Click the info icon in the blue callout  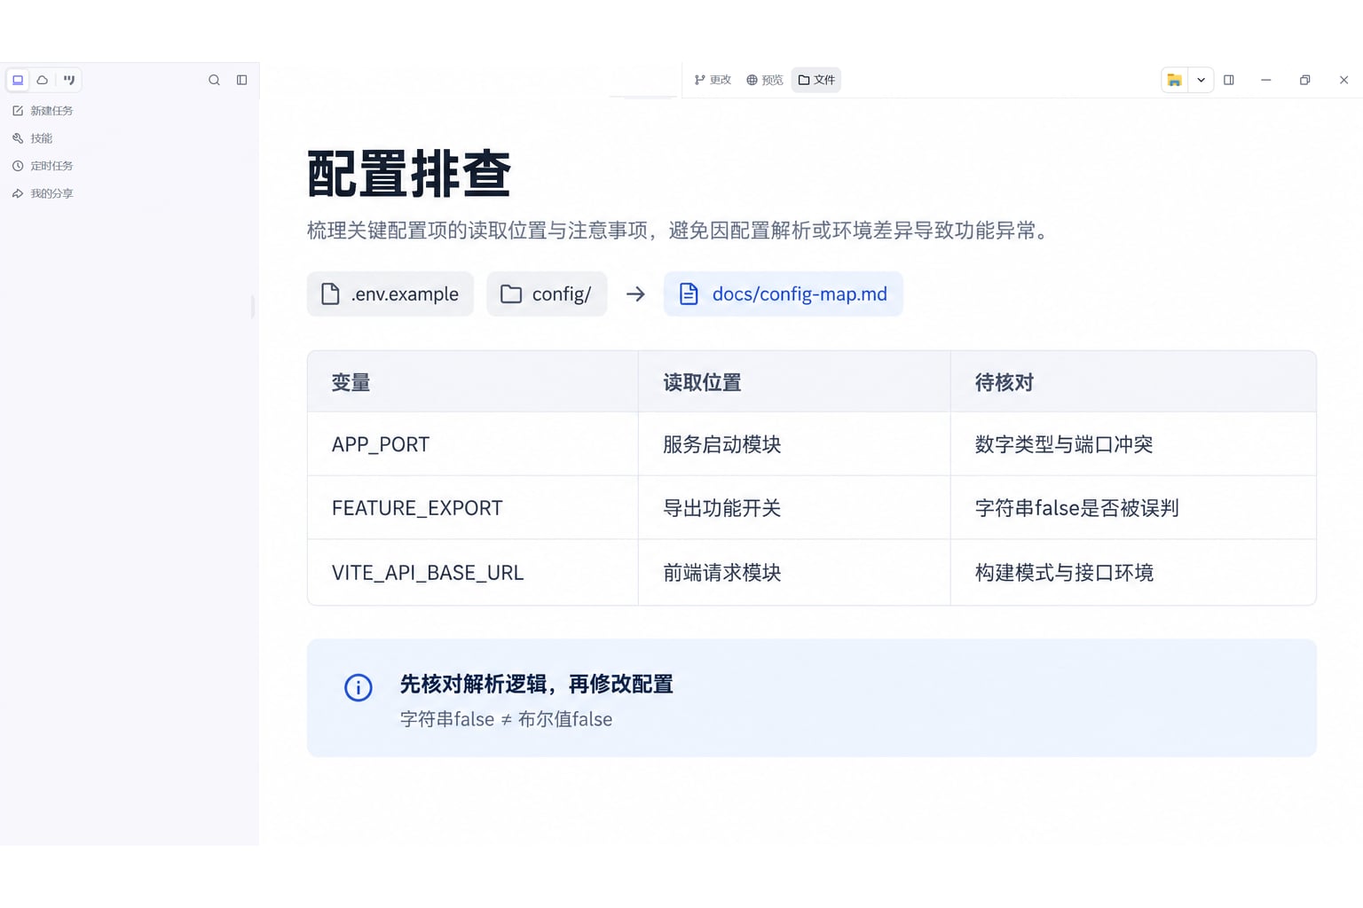click(358, 688)
